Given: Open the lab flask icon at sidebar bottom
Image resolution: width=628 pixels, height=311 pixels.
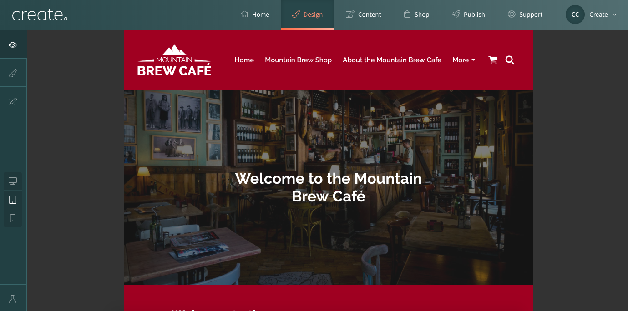Looking at the screenshot, I should pyautogui.click(x=13, y=299).
